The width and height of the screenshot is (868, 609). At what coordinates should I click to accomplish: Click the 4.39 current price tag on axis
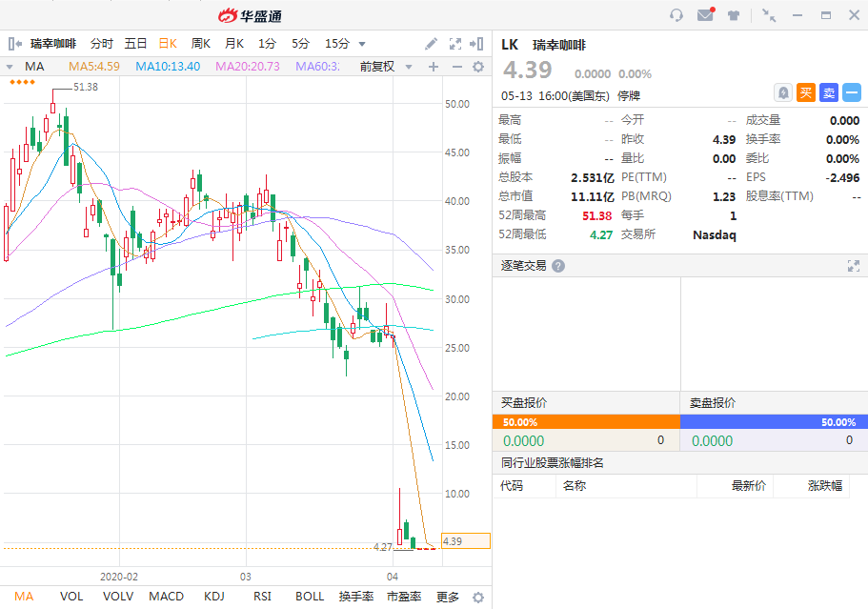click(466, 541)
